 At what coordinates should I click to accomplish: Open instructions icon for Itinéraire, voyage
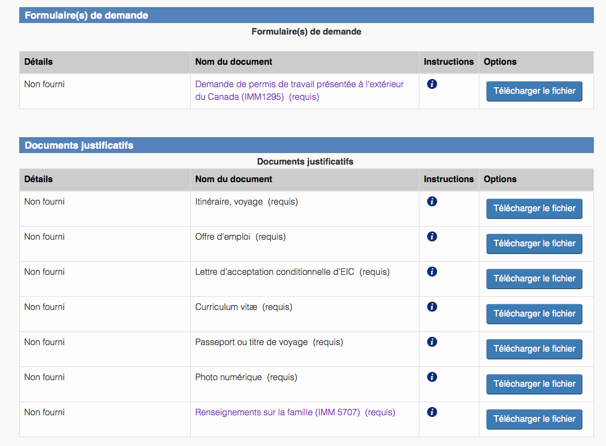pyautogui.click(x=432, y=201)
